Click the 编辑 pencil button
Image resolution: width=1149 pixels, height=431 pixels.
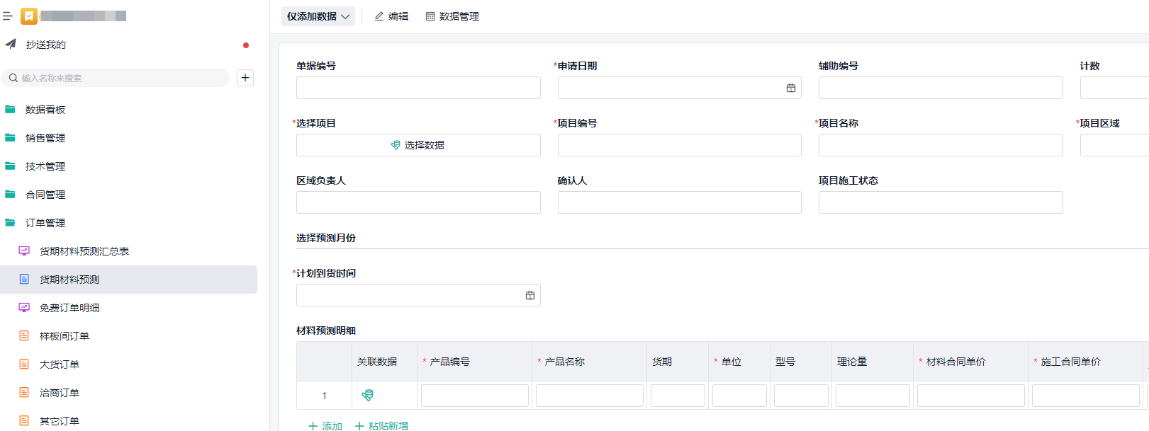tap(391, 16)
